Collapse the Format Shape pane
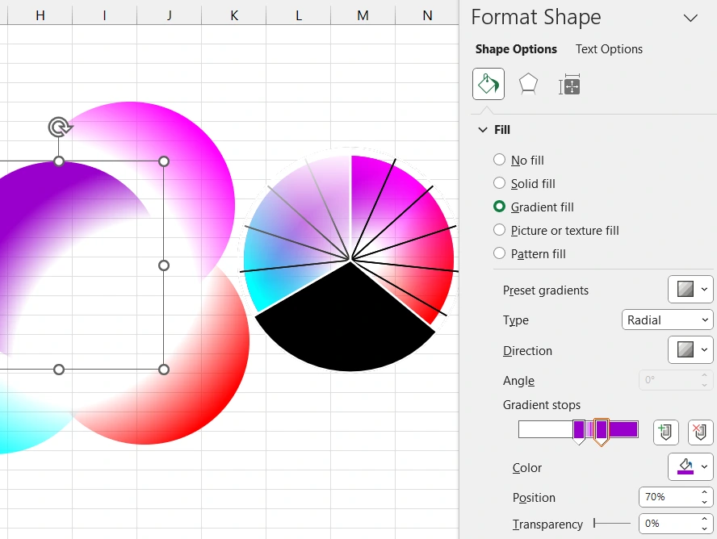The width and height of the screenshot is (717, 539). pos(690,17)
